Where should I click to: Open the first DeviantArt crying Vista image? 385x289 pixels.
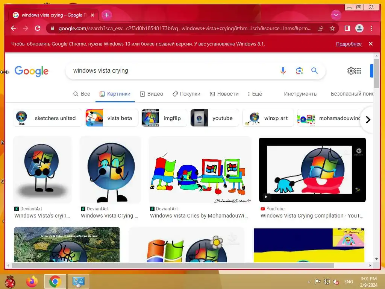coord(42,170)
